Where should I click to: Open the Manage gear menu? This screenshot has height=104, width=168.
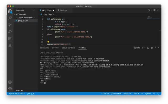10,89
